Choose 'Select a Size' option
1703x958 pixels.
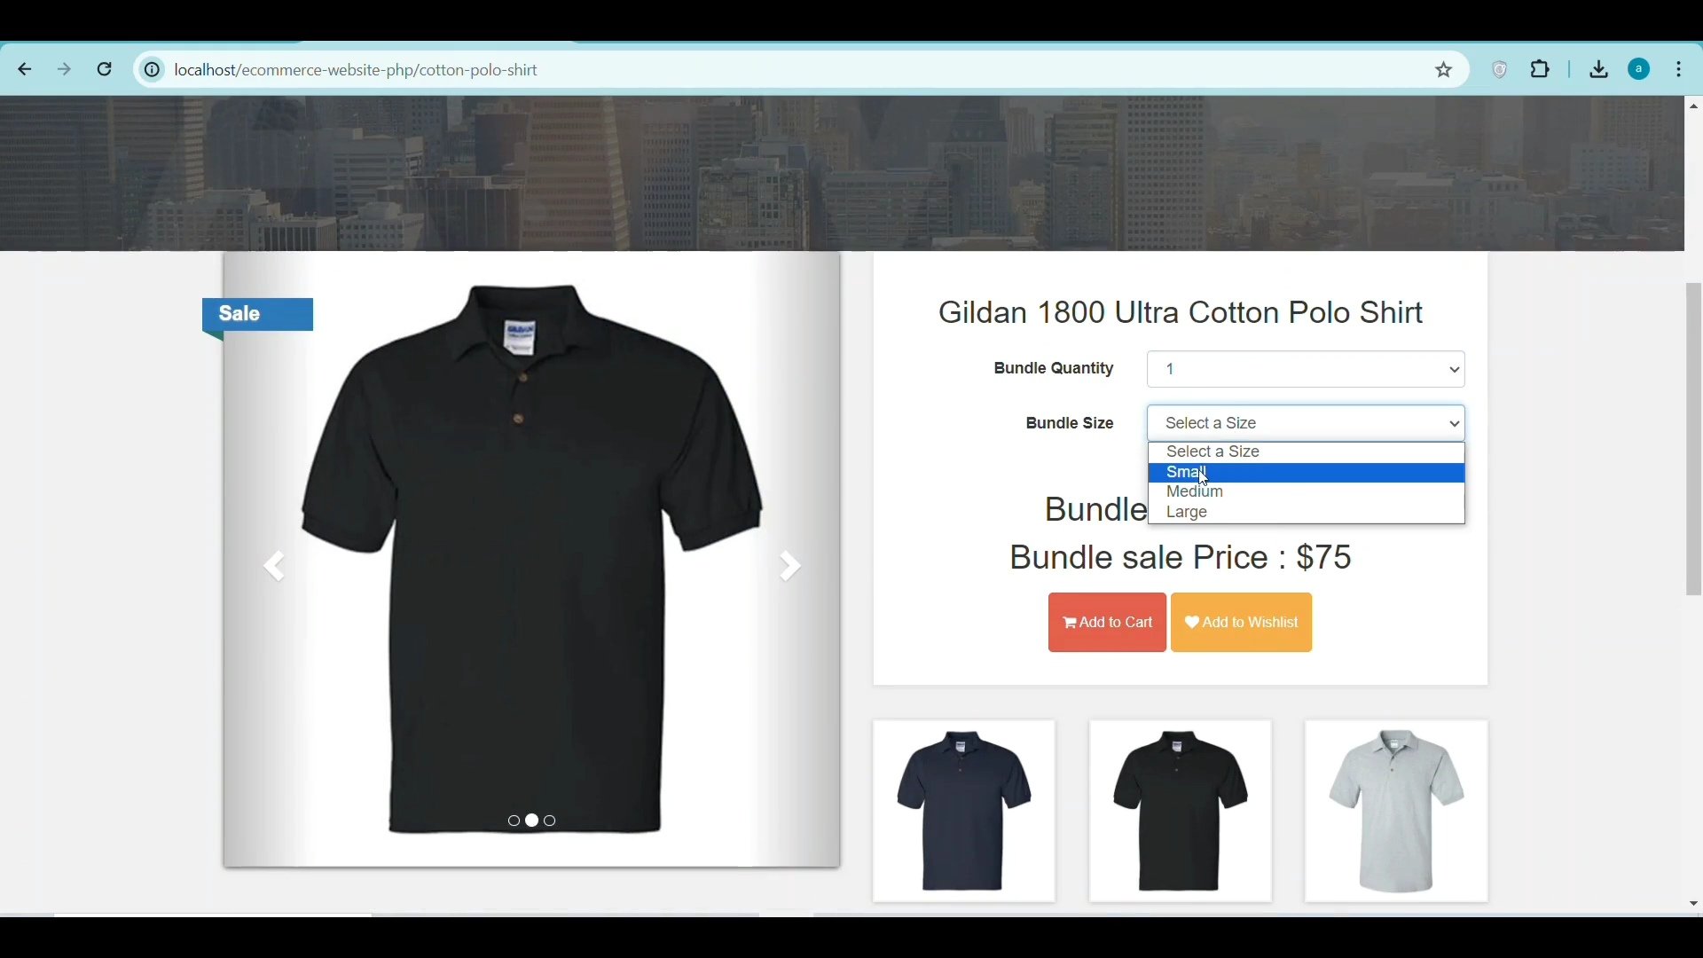[x=1306, y=452]
